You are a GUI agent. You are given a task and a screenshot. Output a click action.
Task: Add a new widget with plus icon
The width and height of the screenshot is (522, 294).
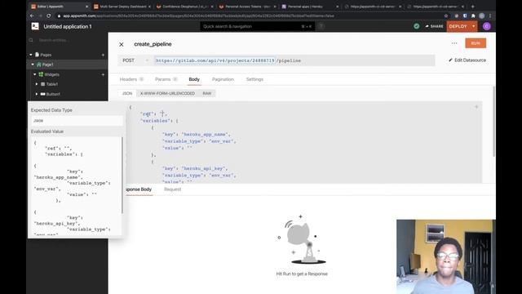pos(103,74)
